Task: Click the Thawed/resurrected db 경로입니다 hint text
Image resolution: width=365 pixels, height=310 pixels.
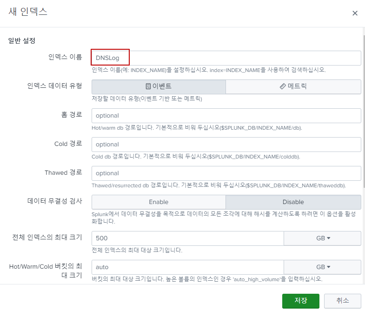Action: click(219, 185)
